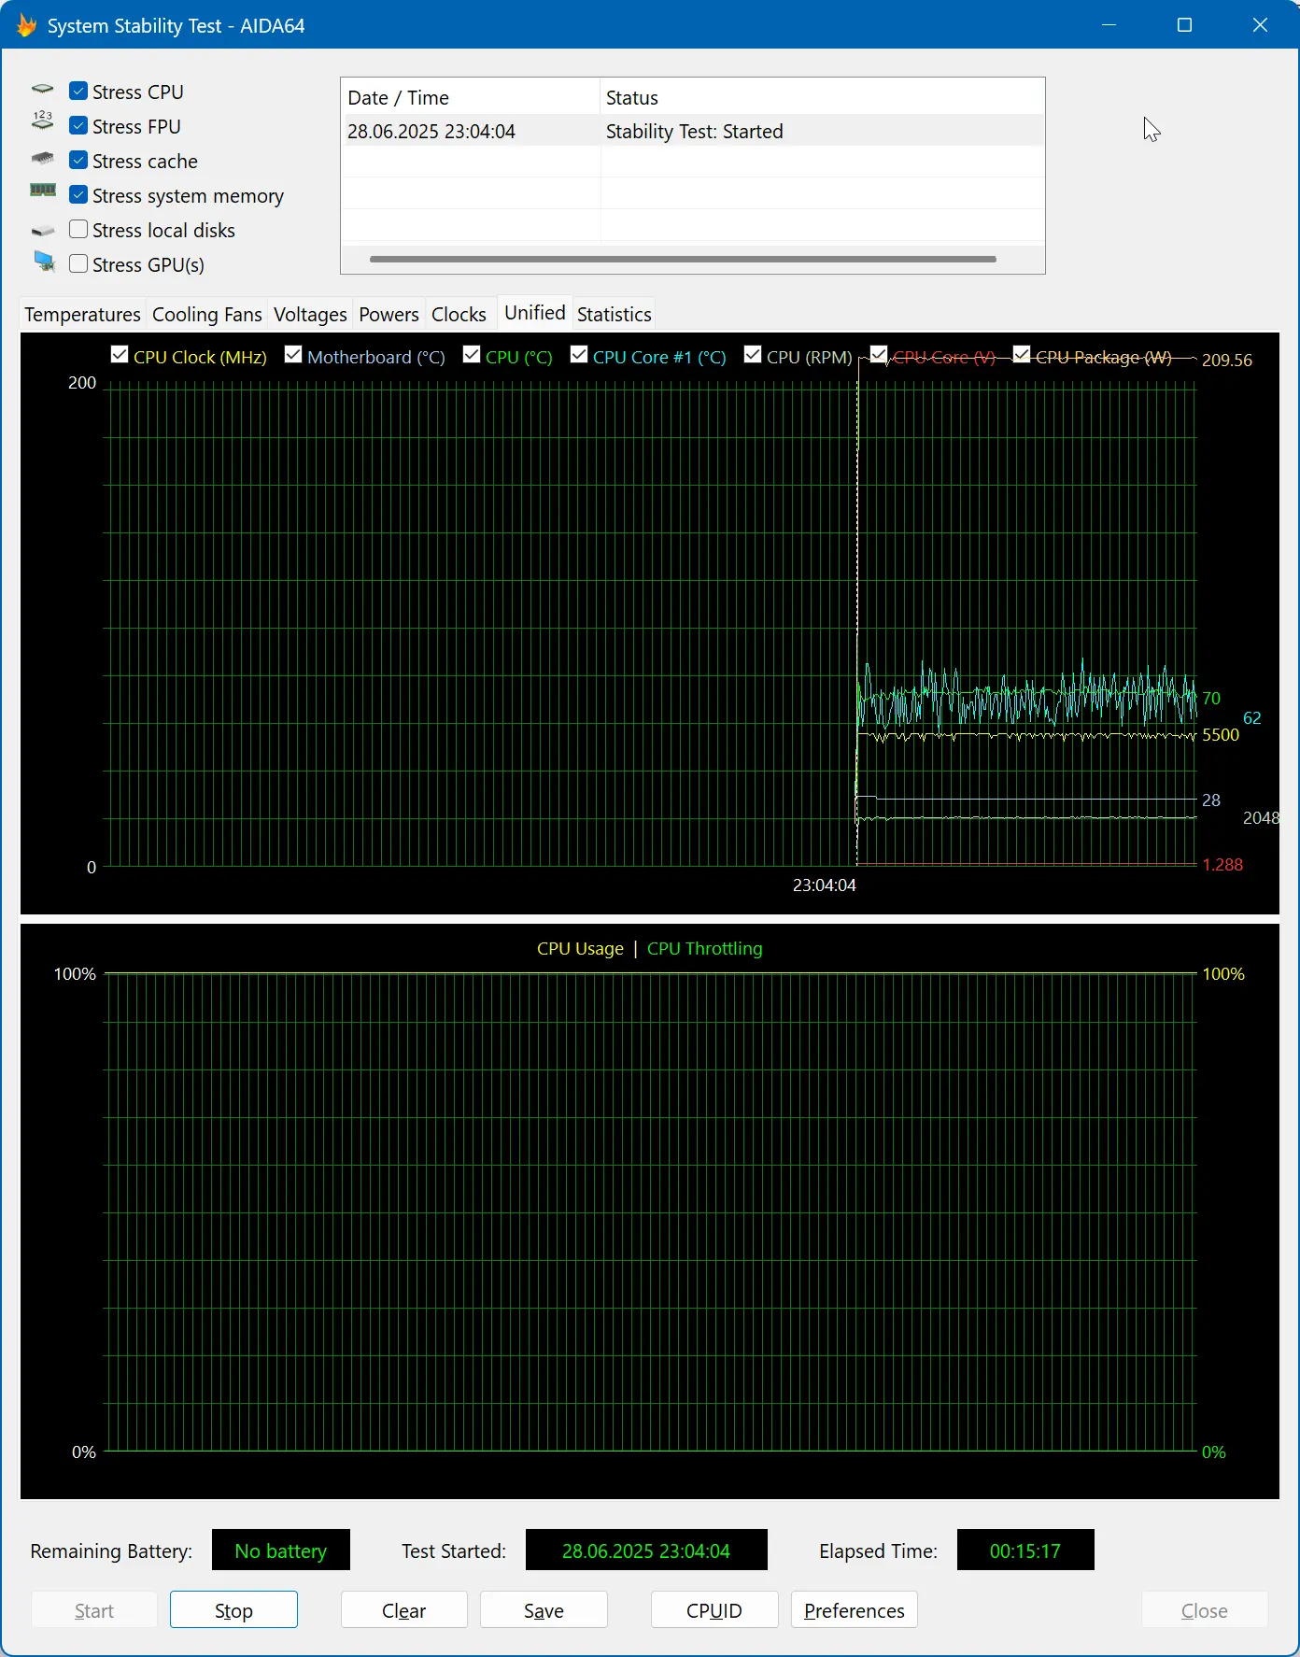
Task: Open the Statistics tab
Action: 614,315
